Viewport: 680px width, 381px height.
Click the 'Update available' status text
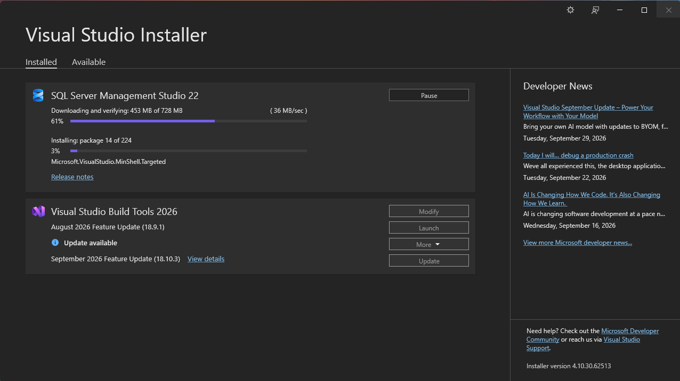tap(91, 243)
